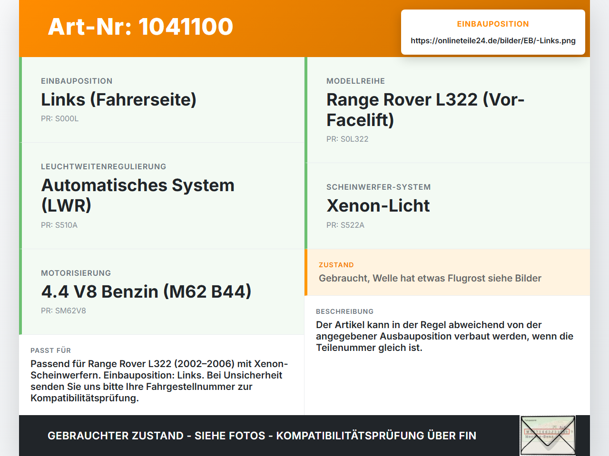Select the Automatisches System (LWR) card
This screenshot has height=456, width=609.
[x=162, y=196]
